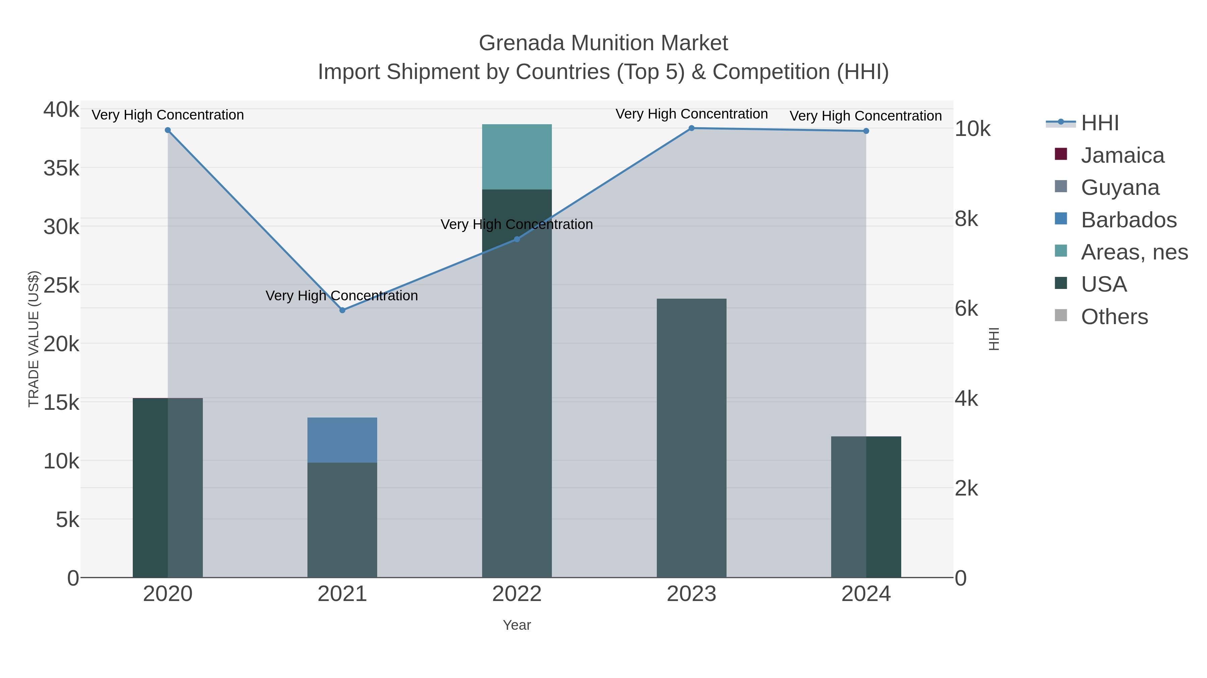1207x678 pixels.
Task: Click the 2020 HHI data point
Action: coord(168,130)
